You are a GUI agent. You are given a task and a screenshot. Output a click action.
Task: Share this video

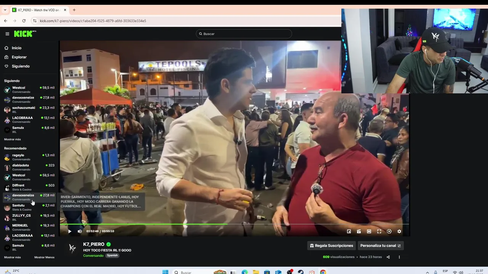tap(388, 257)
